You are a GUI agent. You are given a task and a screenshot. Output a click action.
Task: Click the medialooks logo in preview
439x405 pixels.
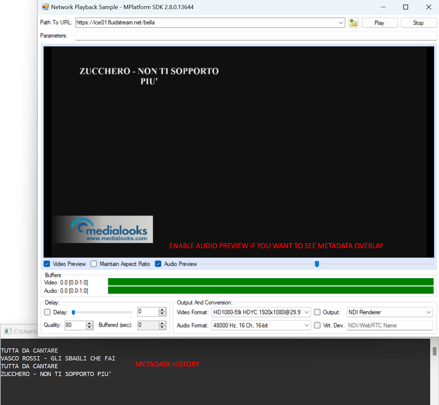(103, 229)
